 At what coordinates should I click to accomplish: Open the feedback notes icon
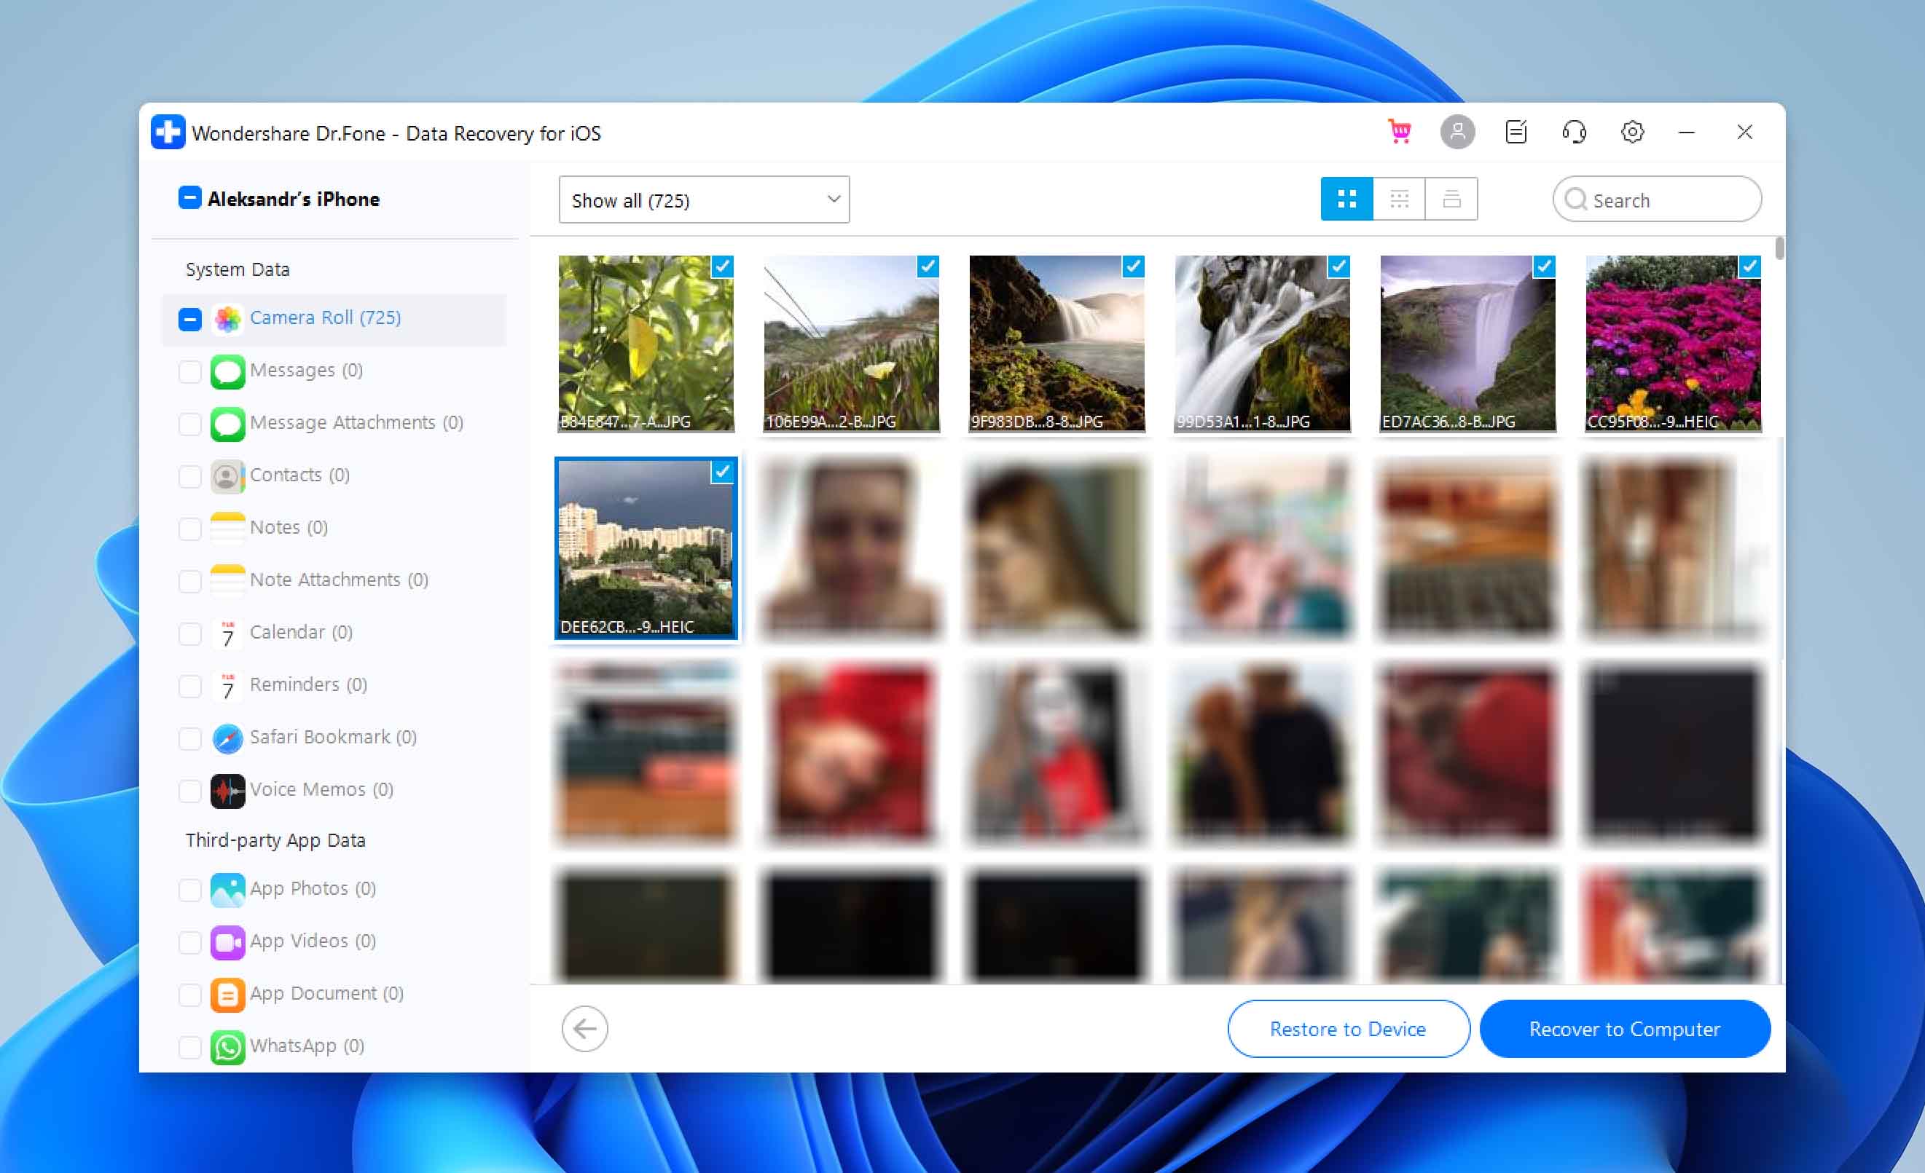[1516, 132]
